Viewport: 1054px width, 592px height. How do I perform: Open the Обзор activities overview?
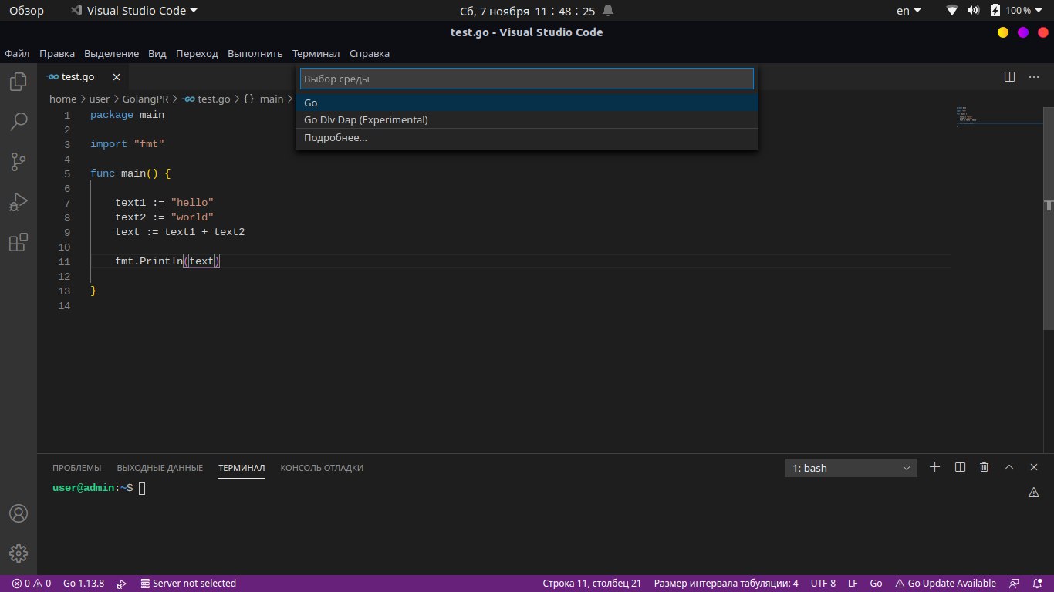[x=26, y=11]
